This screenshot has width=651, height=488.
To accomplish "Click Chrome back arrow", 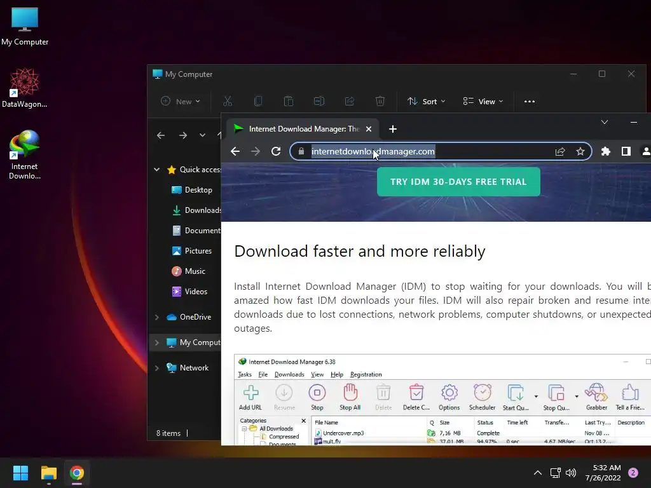I will tap(235, 151).
